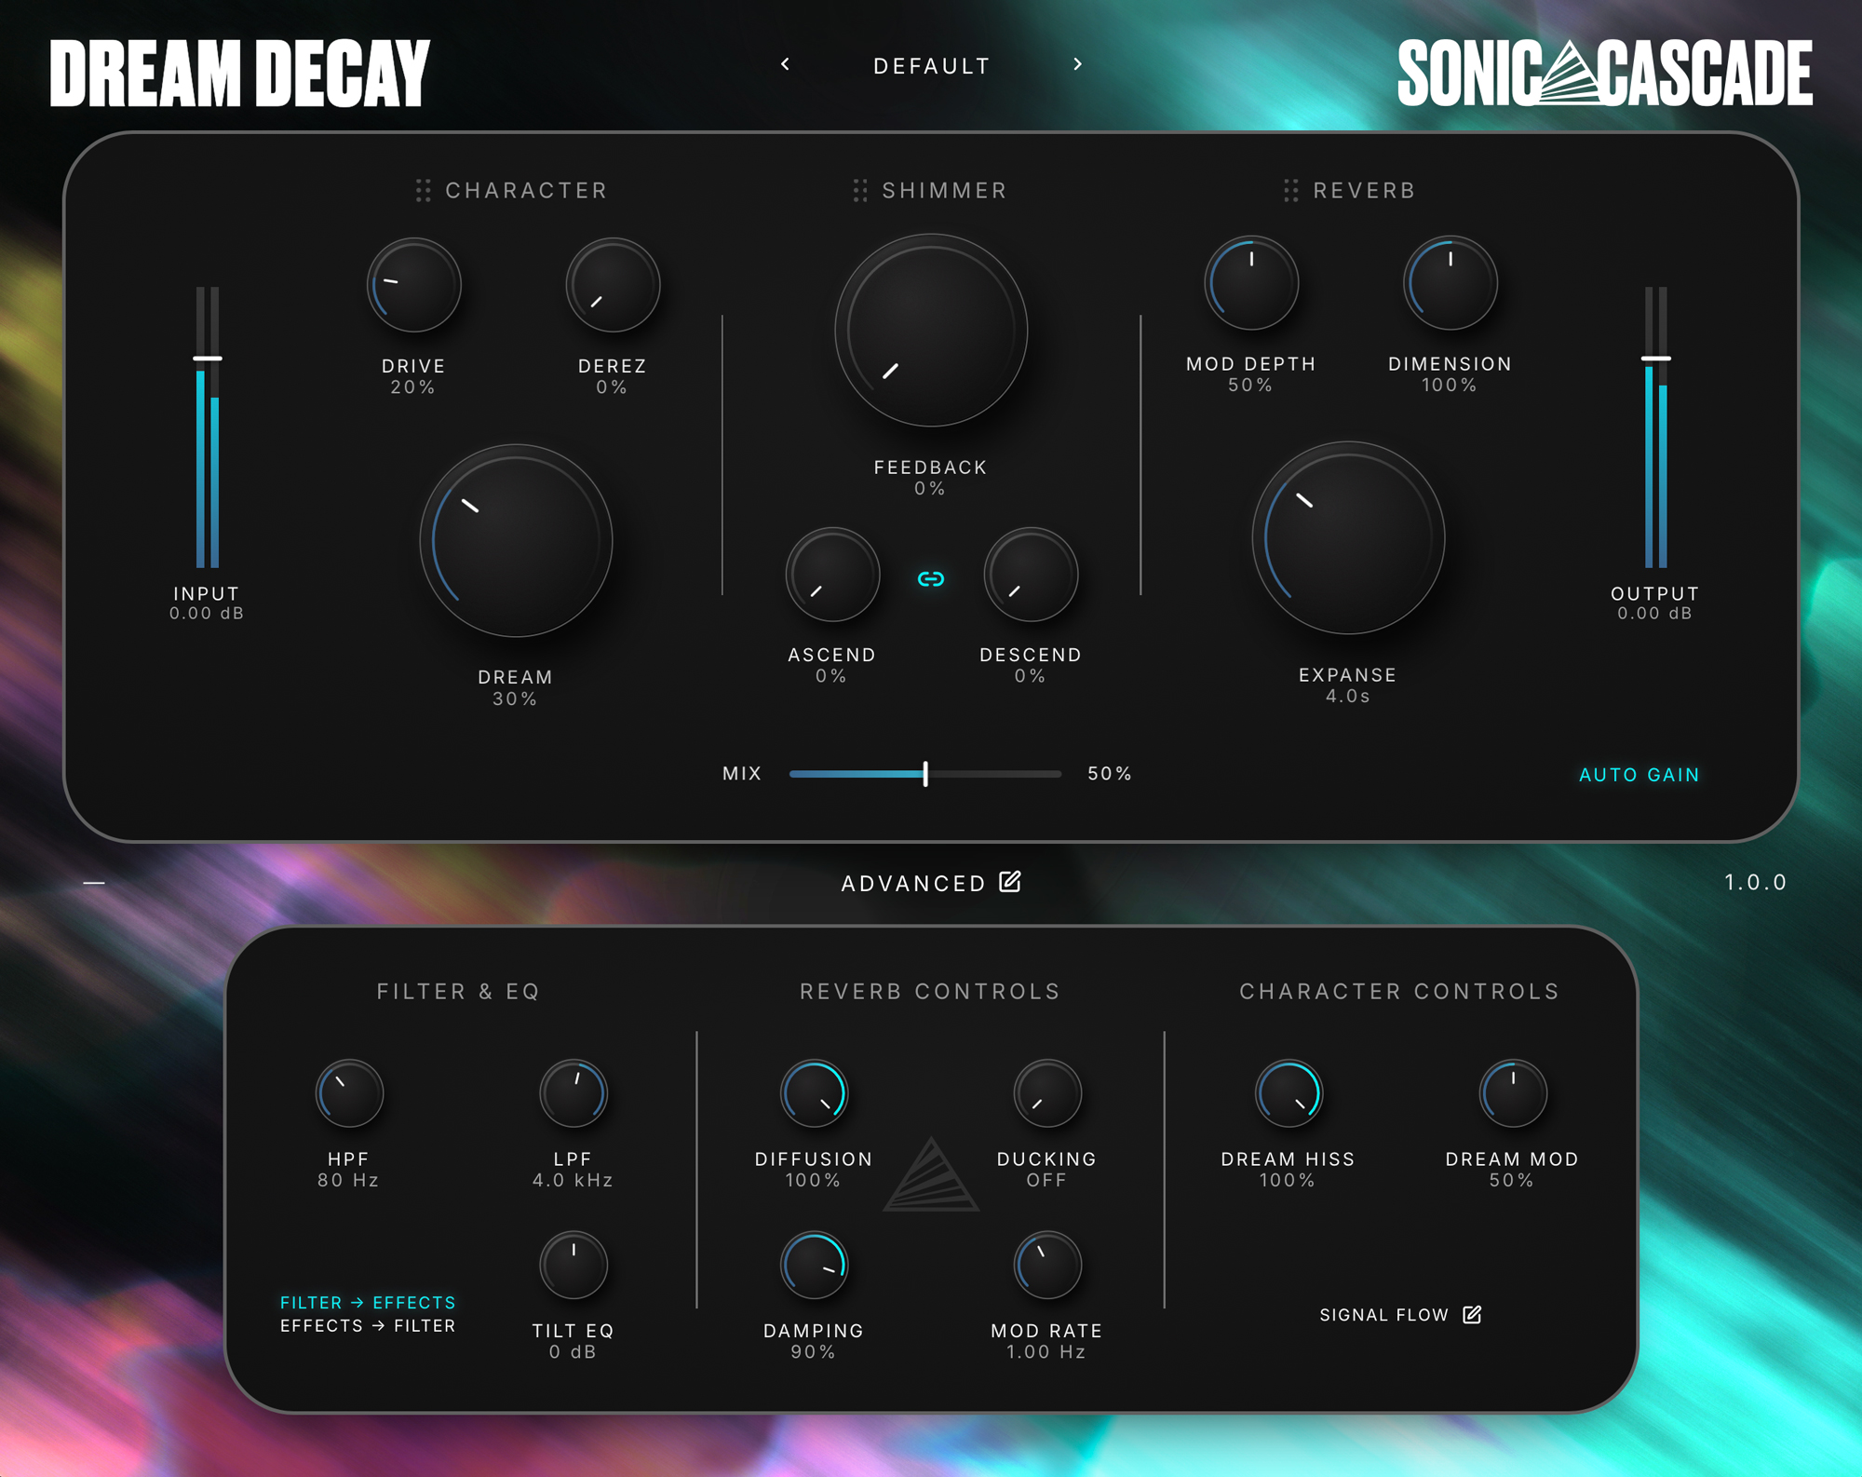
Task: Toggle the Ascend/Descend link icon
Action: pyautogui.click(x=931, y=579)
